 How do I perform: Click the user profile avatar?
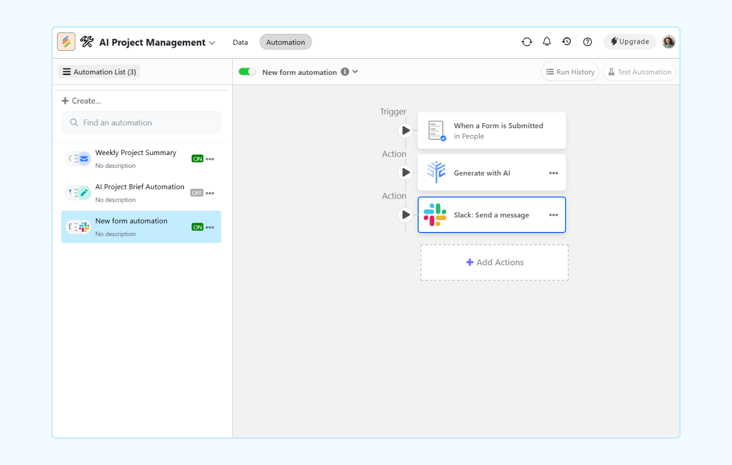pyautogui.click(x=668, y=42)
